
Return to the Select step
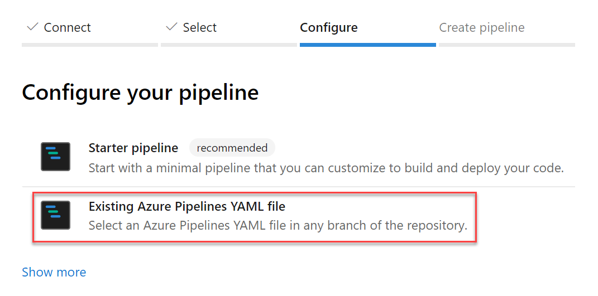click(199, 27)
